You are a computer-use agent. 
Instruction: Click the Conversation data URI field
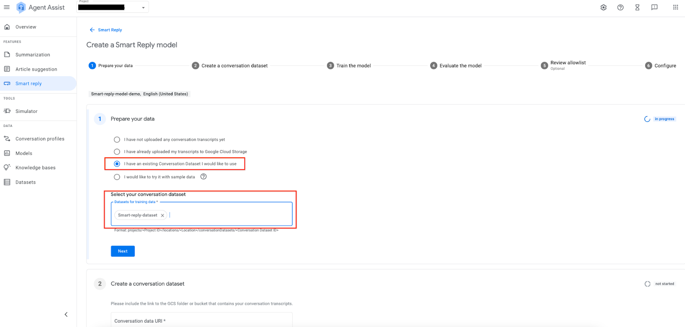click(201, 321)
